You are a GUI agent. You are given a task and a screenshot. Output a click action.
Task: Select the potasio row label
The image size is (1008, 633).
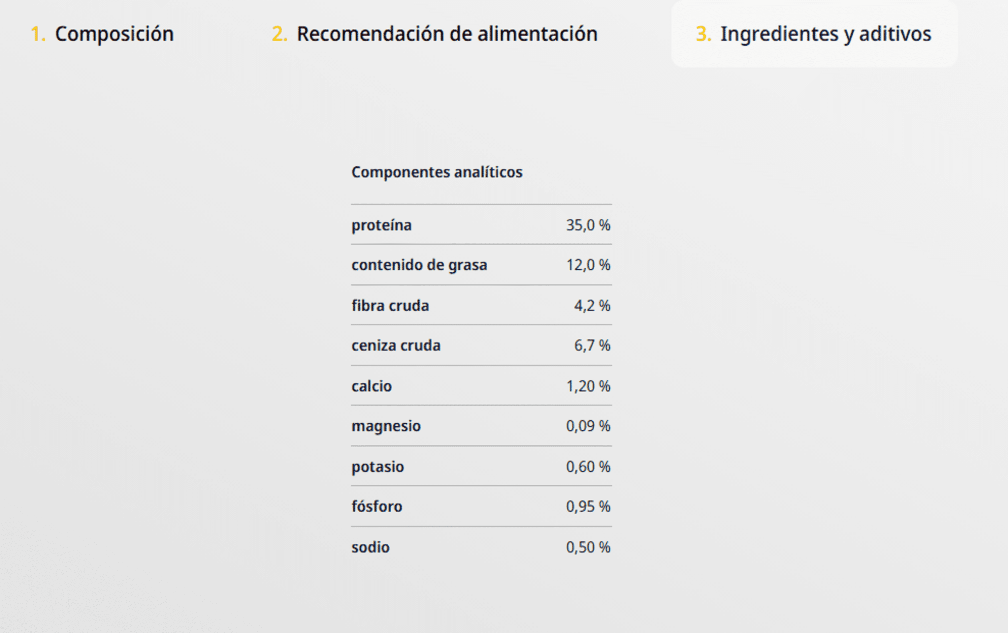377,467
